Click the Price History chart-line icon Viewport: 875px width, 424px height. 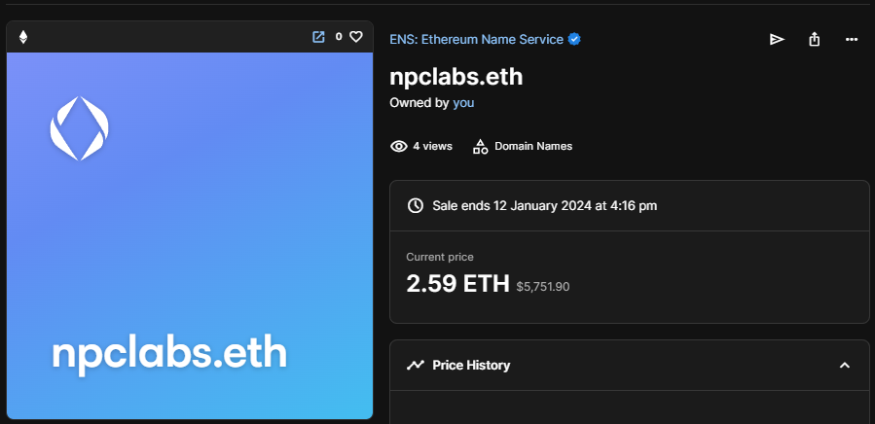[x=416, y=365]
